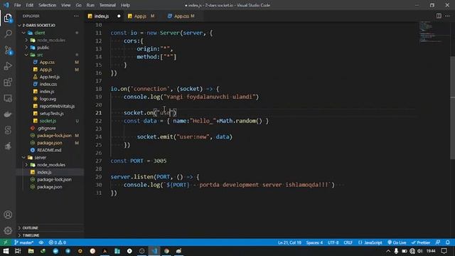Open the View menu
The width and height of the screenshot is (455, 256).
pyautogui.click(x=66, y=5)
